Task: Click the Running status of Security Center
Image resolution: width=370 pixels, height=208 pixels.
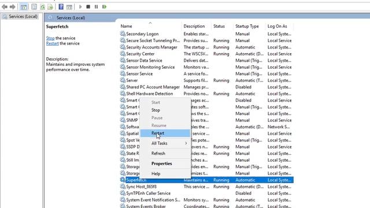Action: pyautogui.click(x=221, y=54)
